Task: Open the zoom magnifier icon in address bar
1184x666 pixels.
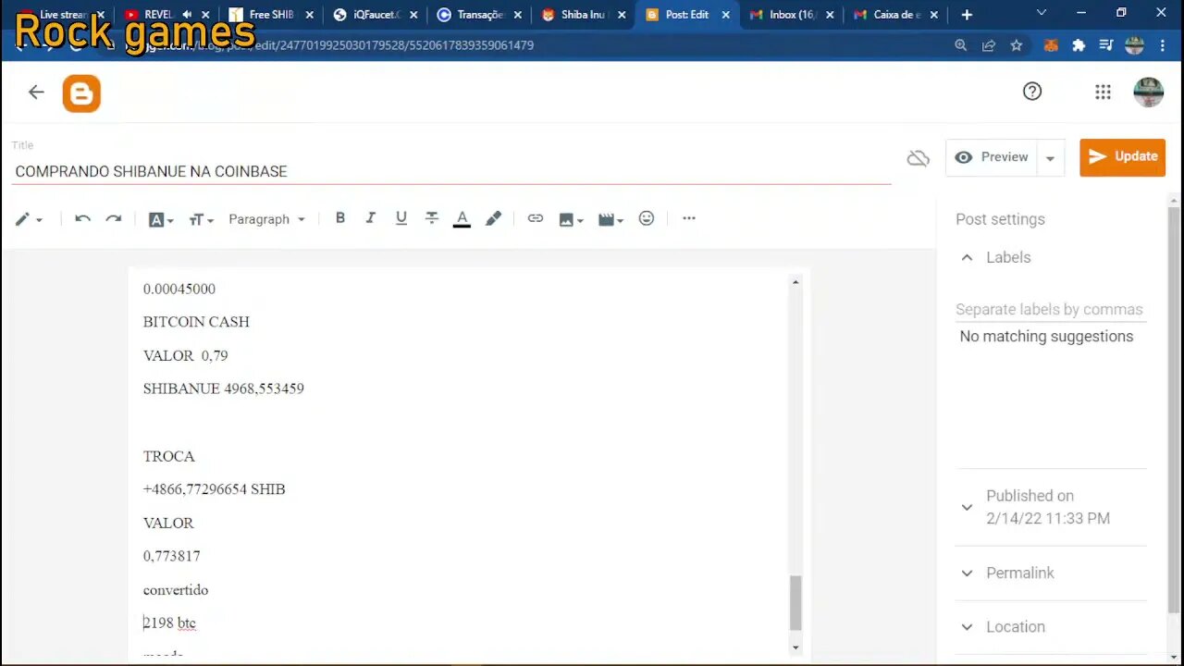Action: point(961,45)
